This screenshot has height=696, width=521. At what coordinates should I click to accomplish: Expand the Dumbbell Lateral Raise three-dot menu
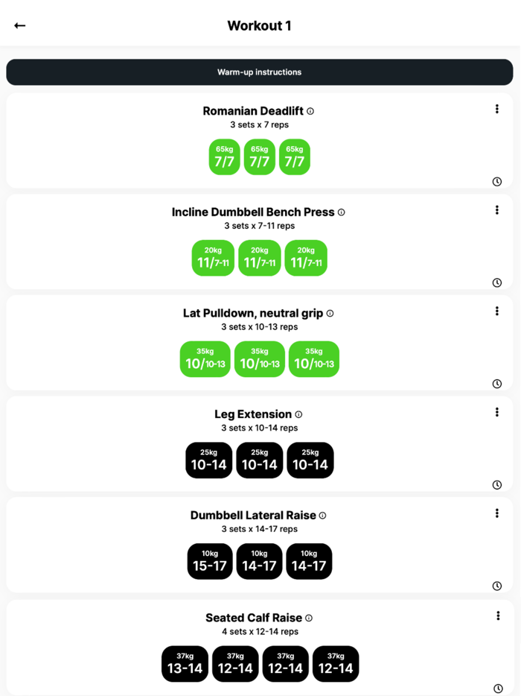tap(497, 513)
